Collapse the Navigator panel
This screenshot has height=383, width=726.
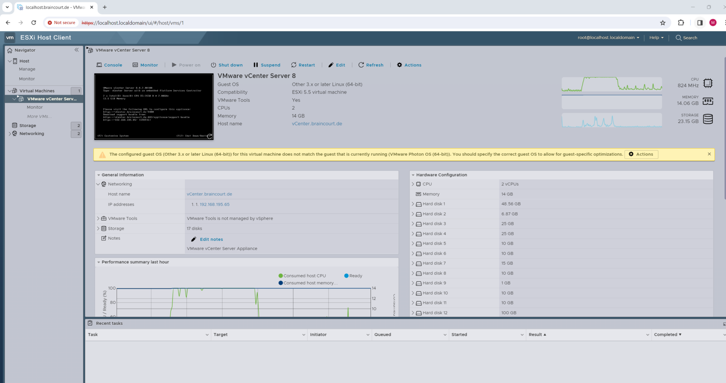click(77, 50)
